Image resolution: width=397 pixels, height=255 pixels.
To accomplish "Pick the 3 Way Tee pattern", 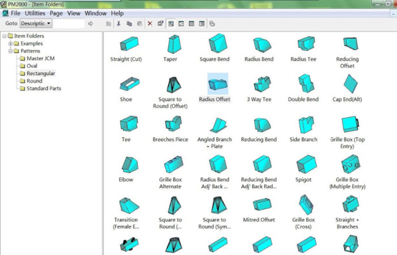I will [259, 89].
